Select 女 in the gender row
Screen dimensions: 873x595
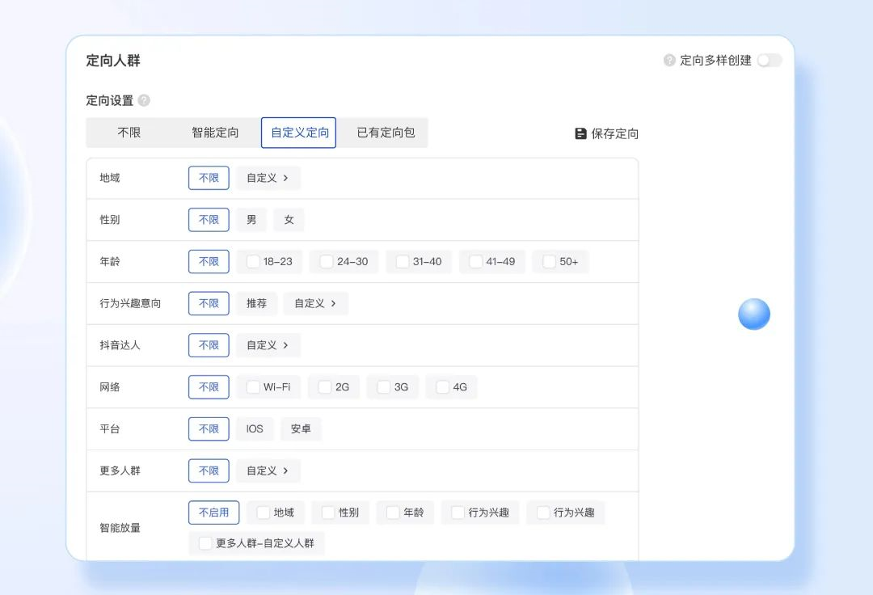289,220
